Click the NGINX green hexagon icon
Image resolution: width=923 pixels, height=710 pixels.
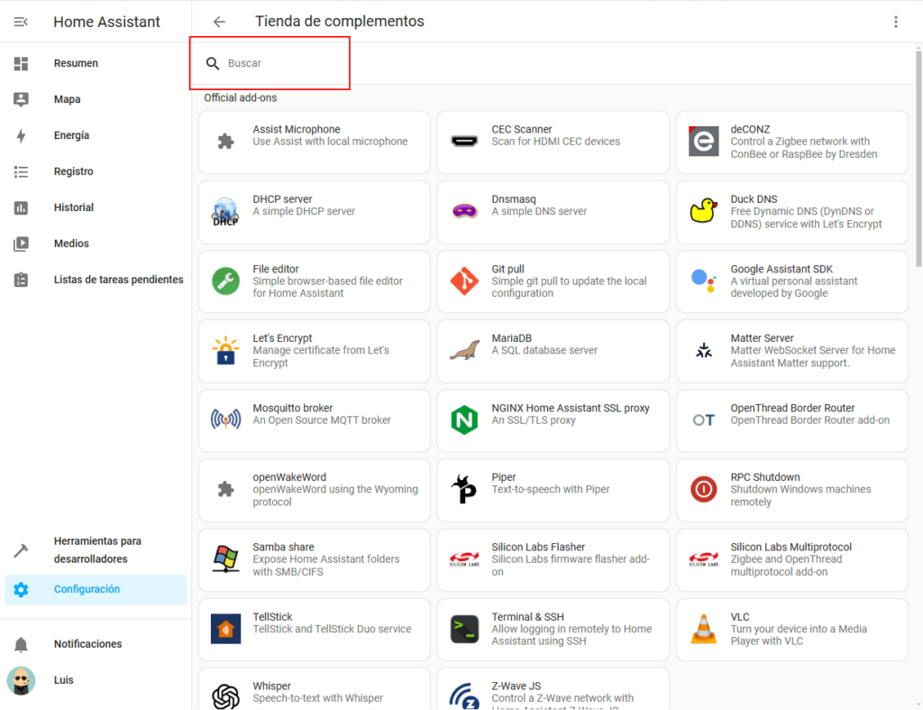click(x=464, y=420)
